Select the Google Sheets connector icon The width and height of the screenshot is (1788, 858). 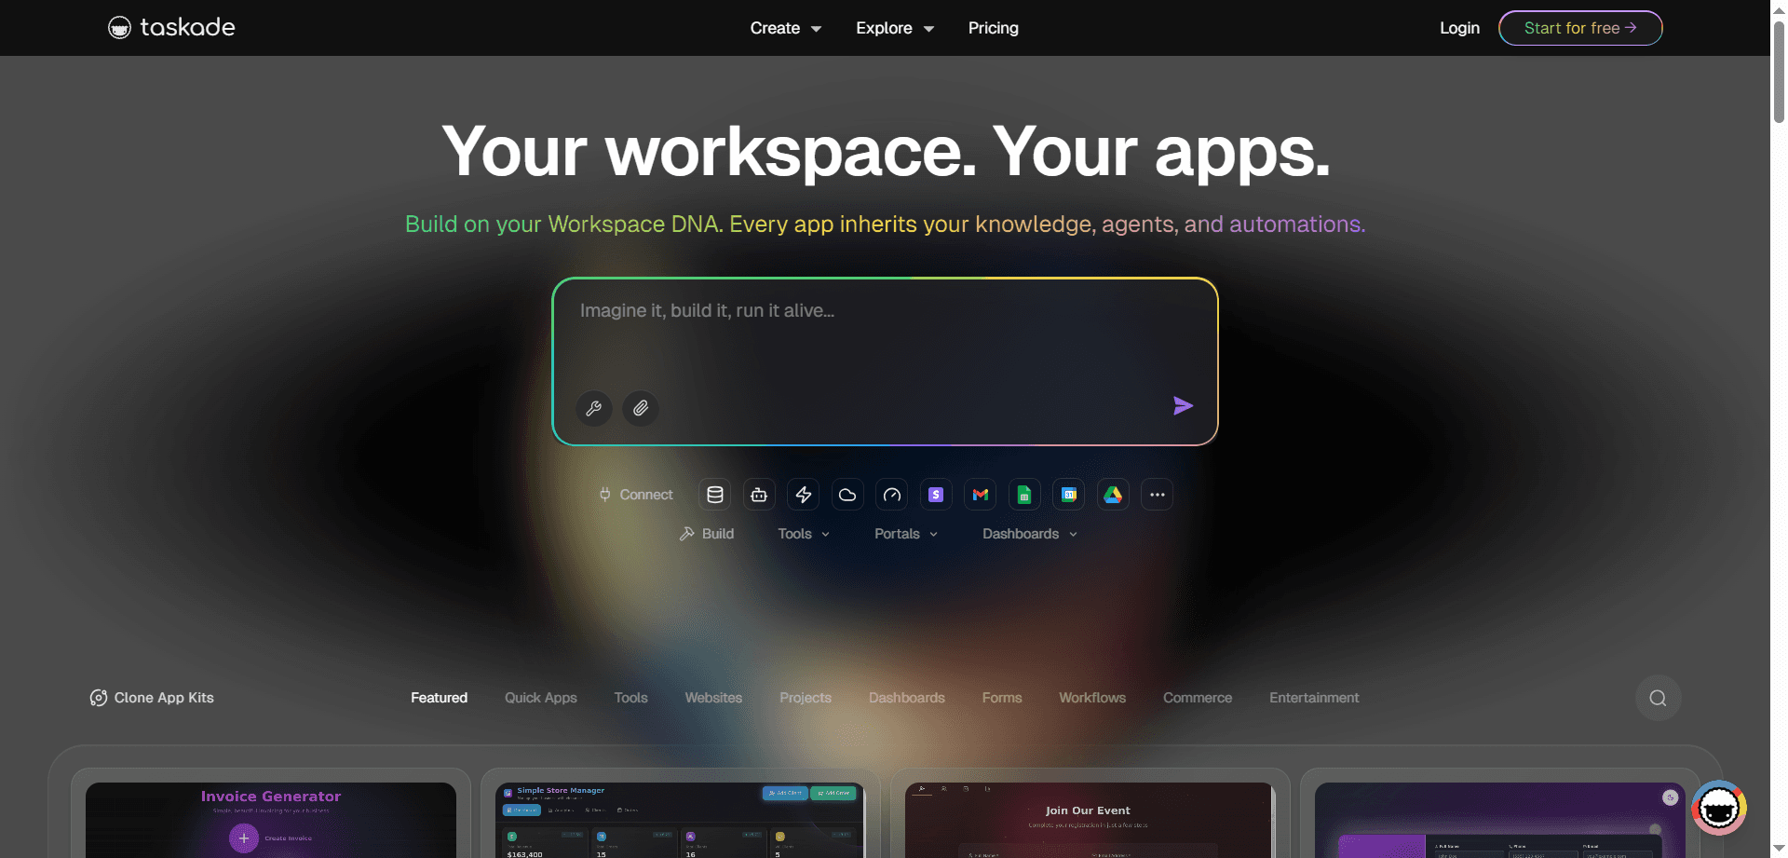click(1024, 494)
